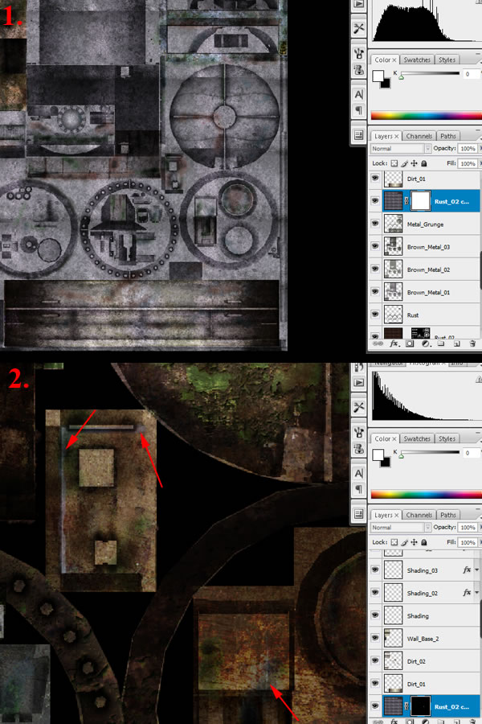Select black layer mask thumbnail in screenshot 2
Viewport: 482px width, 724px height.
pyautogui.click(x=420, y=706)
